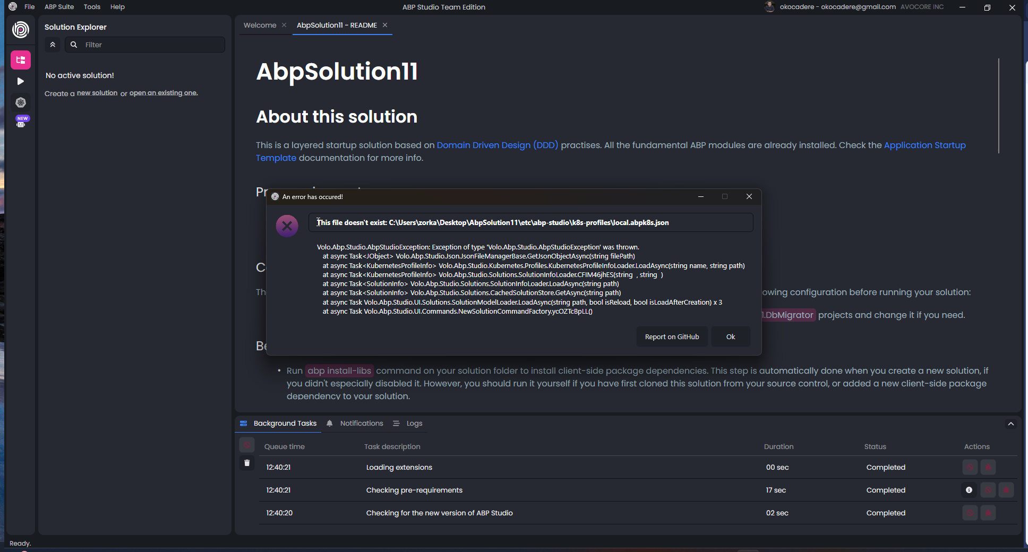1028x552 pixels.
Task: Open the Kubernetes sidebar panel
Action: [21, 102]
